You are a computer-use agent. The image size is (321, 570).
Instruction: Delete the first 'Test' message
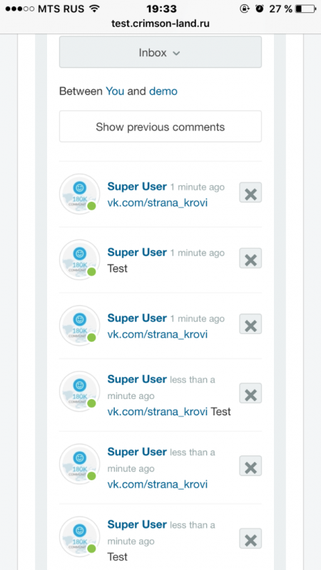tap(250, 258)
